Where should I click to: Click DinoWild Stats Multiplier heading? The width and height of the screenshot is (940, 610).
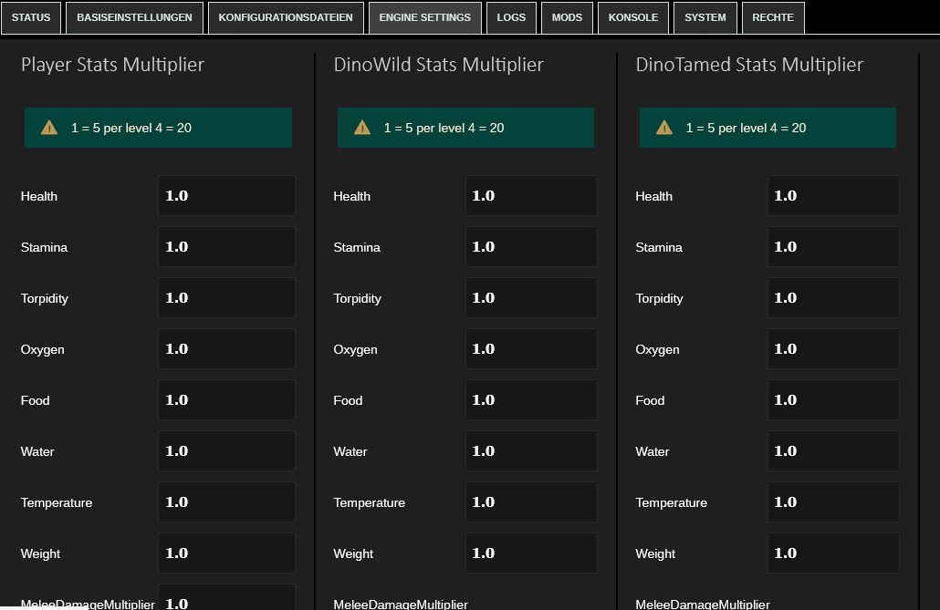(x=438, y=65)
